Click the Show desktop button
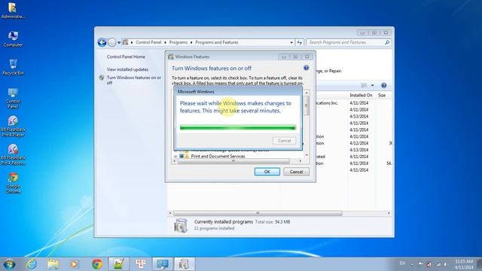The height and width of the screenshot is (271, 482). click(479, 264)
